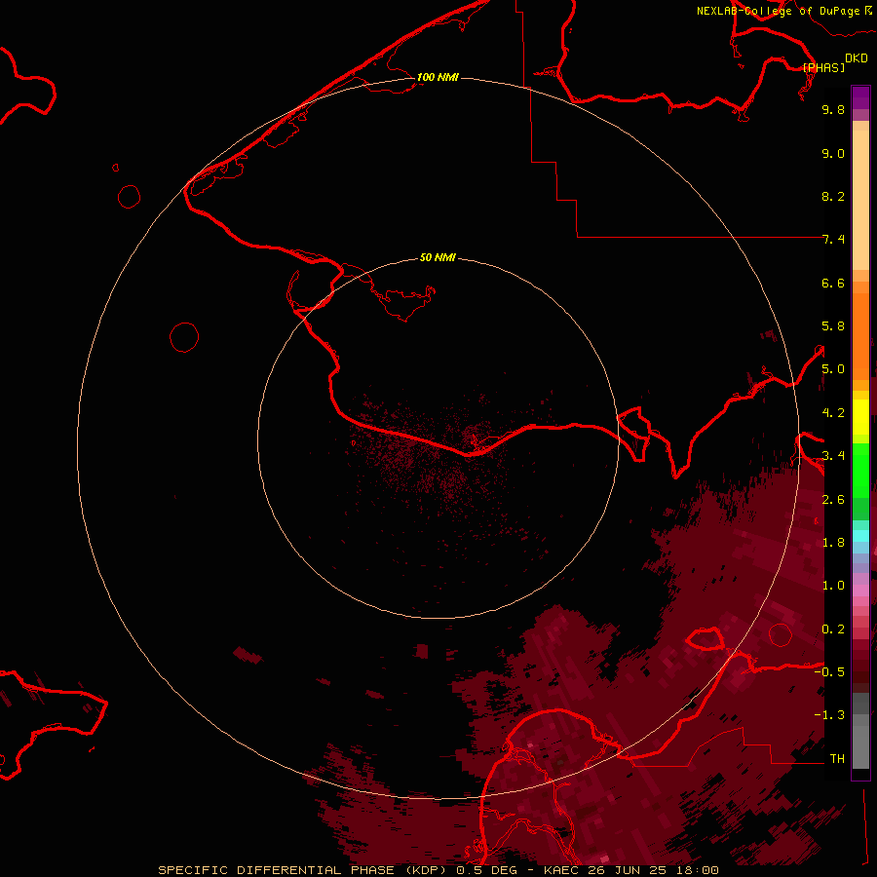Click the 100 NMI range ring label
877x877 pixels.
pyautogui.click(x=438, y=77)
